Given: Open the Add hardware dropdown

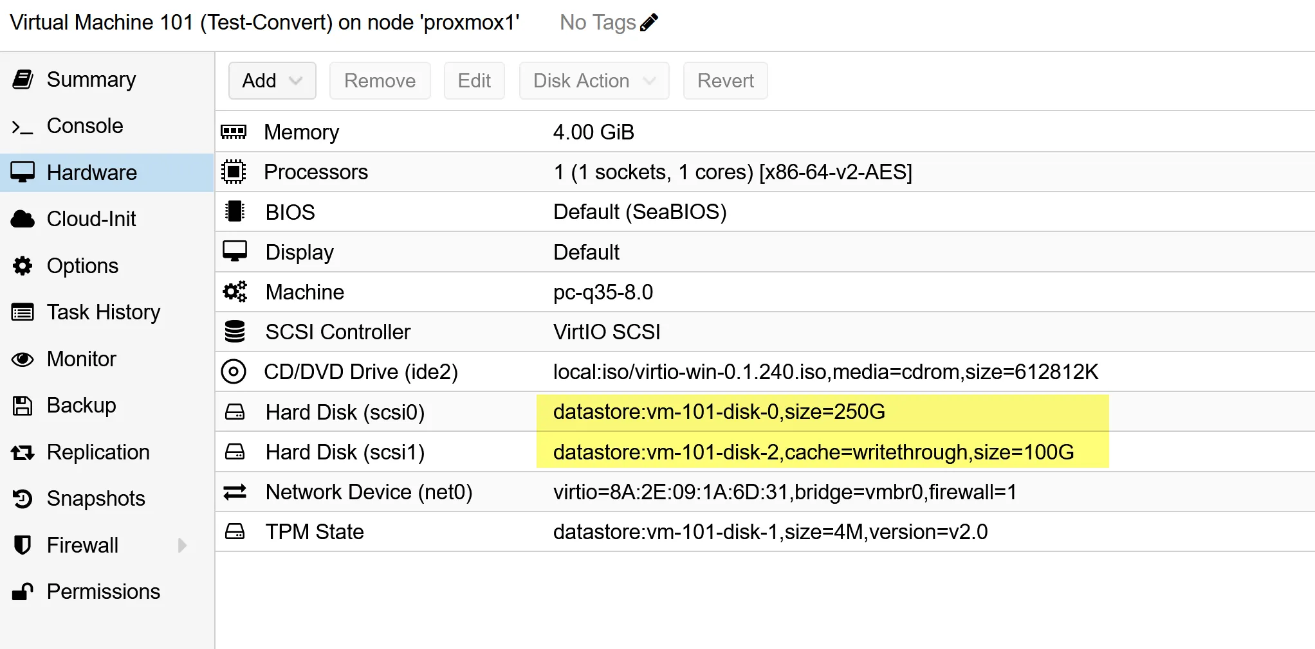Looking at the screenshot, I should point(271,81).
